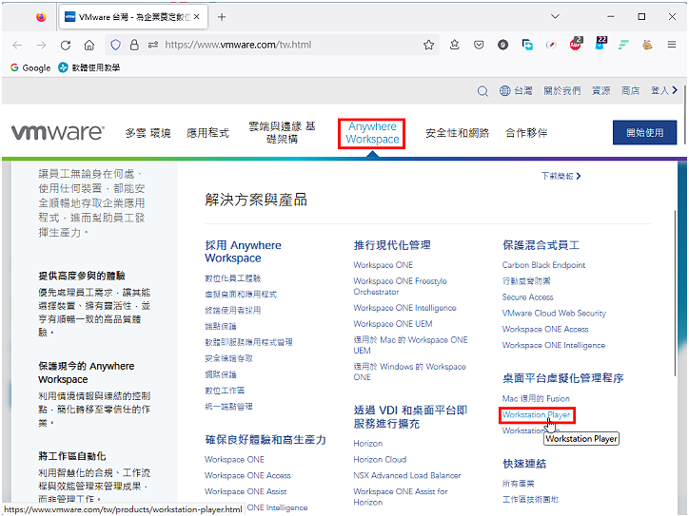Open Workspace ONE Assist link
689x516 pixels.
246,491
